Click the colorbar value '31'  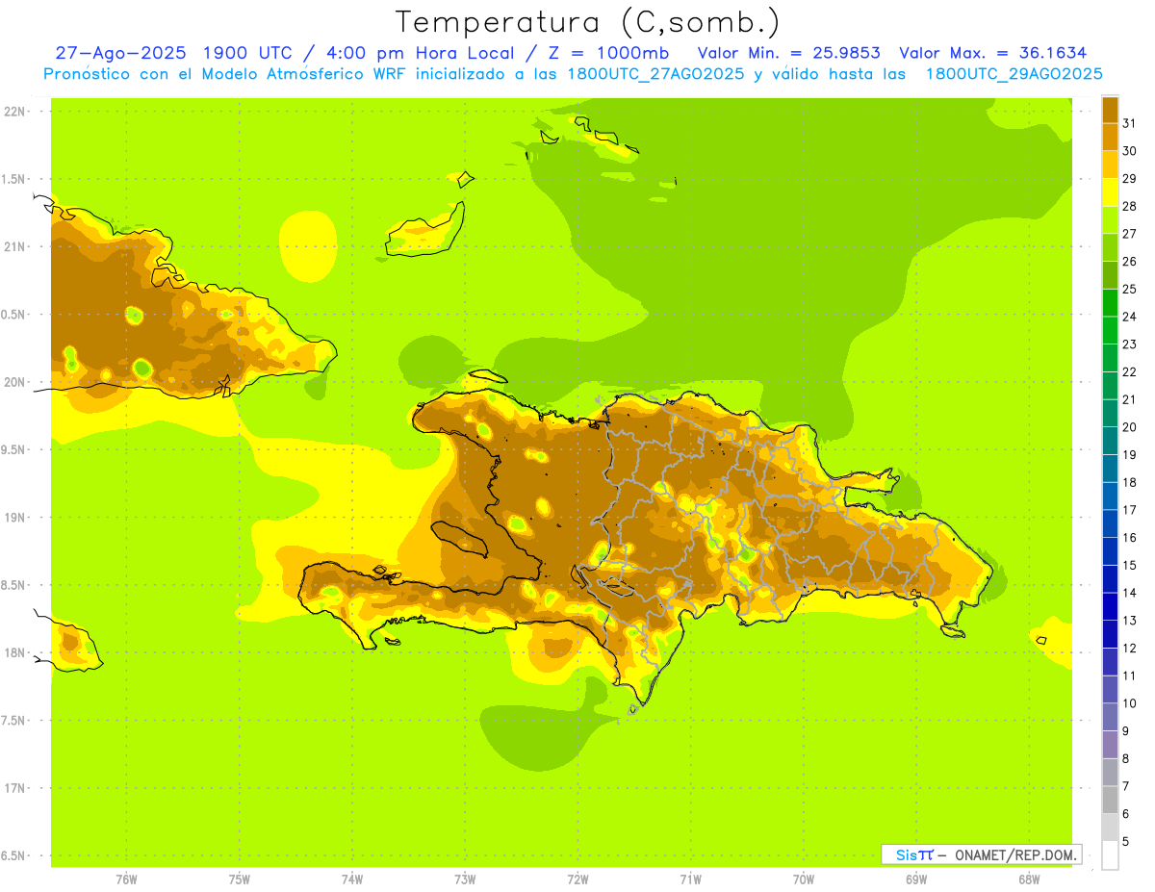click(x=1129, y=123)
